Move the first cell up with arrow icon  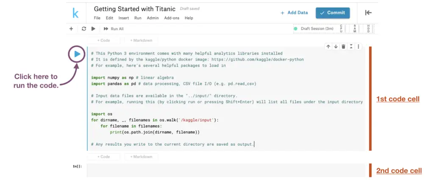[x=328, y=47]
